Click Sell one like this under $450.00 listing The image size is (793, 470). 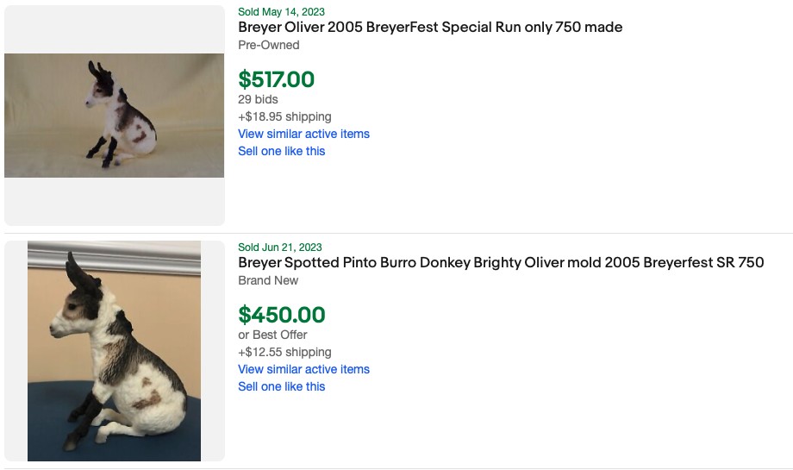281,386
